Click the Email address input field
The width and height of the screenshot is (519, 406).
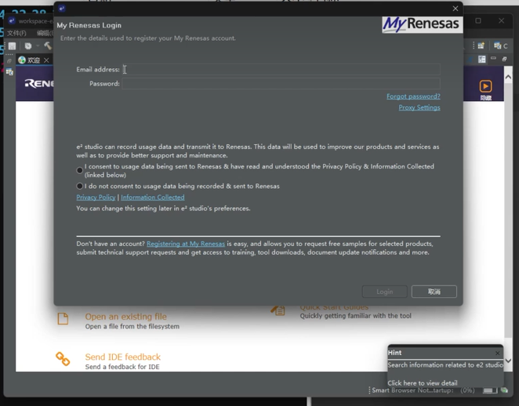point(281,70)
